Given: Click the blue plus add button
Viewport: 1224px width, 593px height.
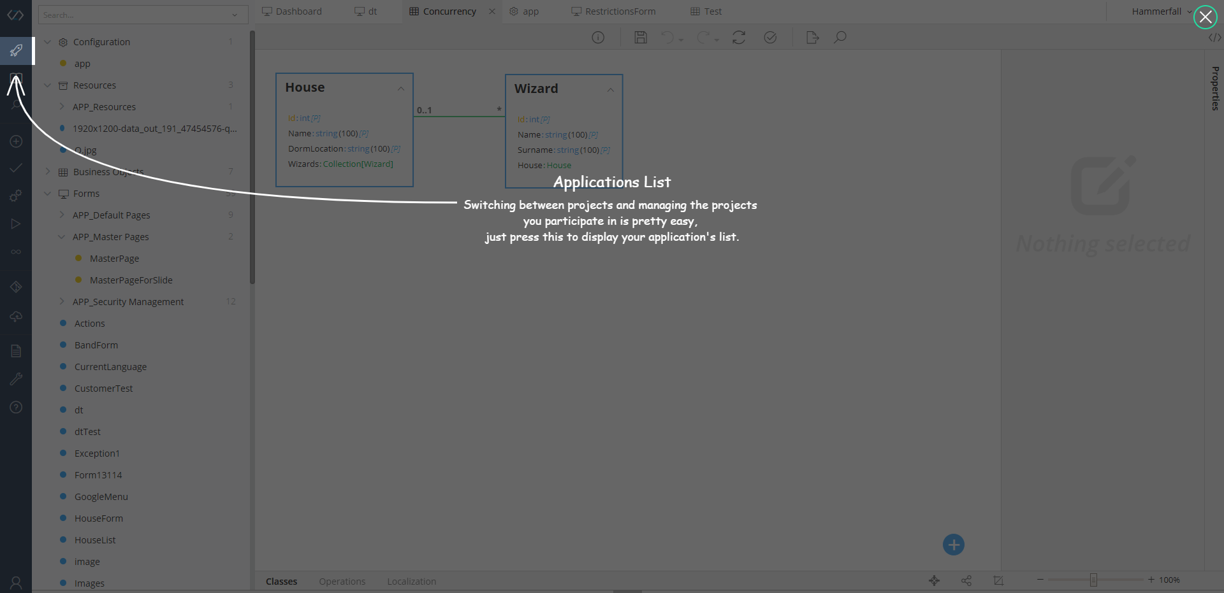Looking at the screenshot, I should 953,545.
